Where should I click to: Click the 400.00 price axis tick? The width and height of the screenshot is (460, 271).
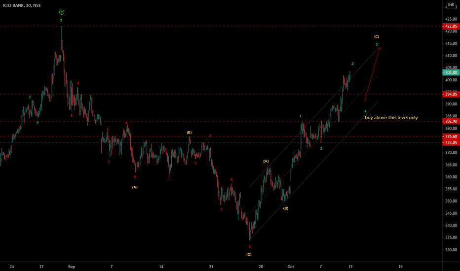pyautogui.click(x=451, y=80)
